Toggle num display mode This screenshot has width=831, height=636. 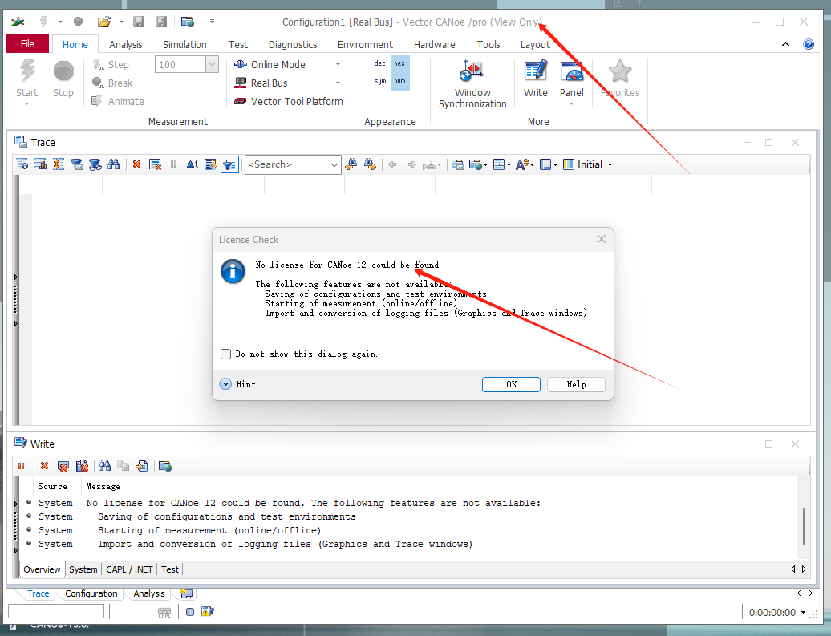(x=399, y=82)
